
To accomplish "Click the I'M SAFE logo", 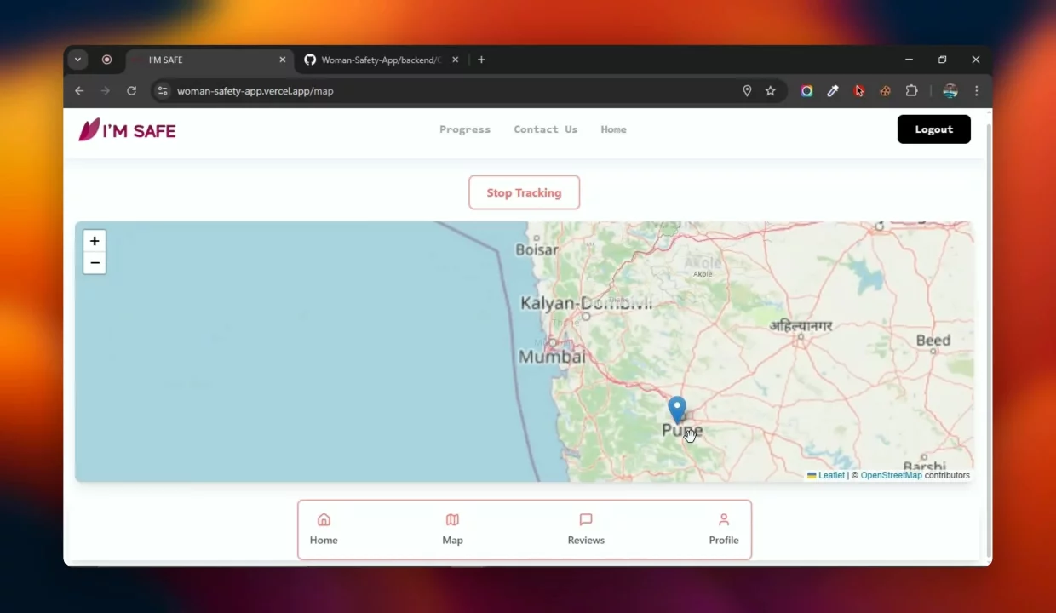I will tap(128, 130).
